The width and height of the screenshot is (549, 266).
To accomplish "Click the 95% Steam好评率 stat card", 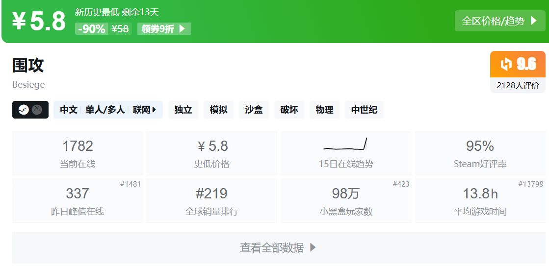I will point(480,153).
